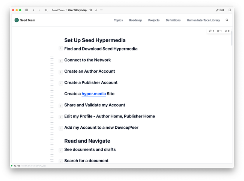Show document versions history count

point(211,31)
